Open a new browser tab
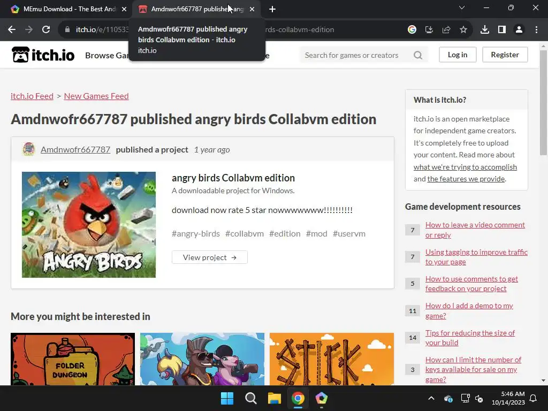548x411 pixels. click(x=272, y=9)
